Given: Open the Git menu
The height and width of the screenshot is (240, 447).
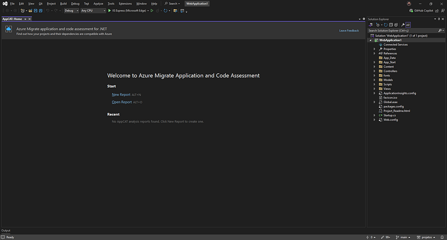Looking at the screenshot, I should click(40, 4).
